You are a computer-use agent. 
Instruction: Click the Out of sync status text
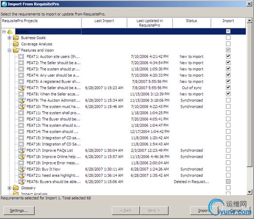192,88
